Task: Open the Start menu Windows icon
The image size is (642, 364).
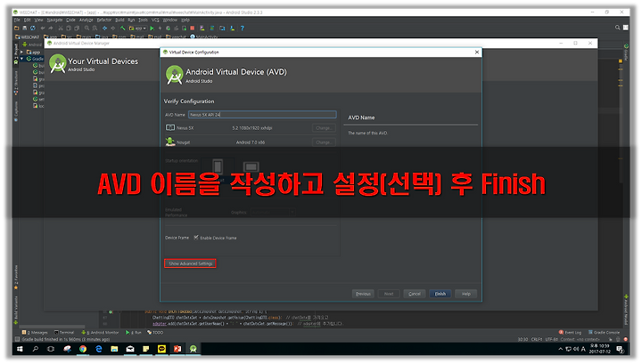Action: point(20,349)
